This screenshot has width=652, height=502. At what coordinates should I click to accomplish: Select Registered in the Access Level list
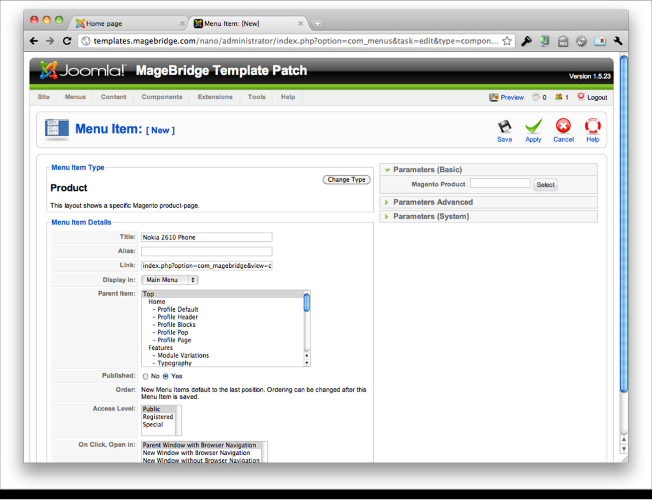click(x=159, y=417)
